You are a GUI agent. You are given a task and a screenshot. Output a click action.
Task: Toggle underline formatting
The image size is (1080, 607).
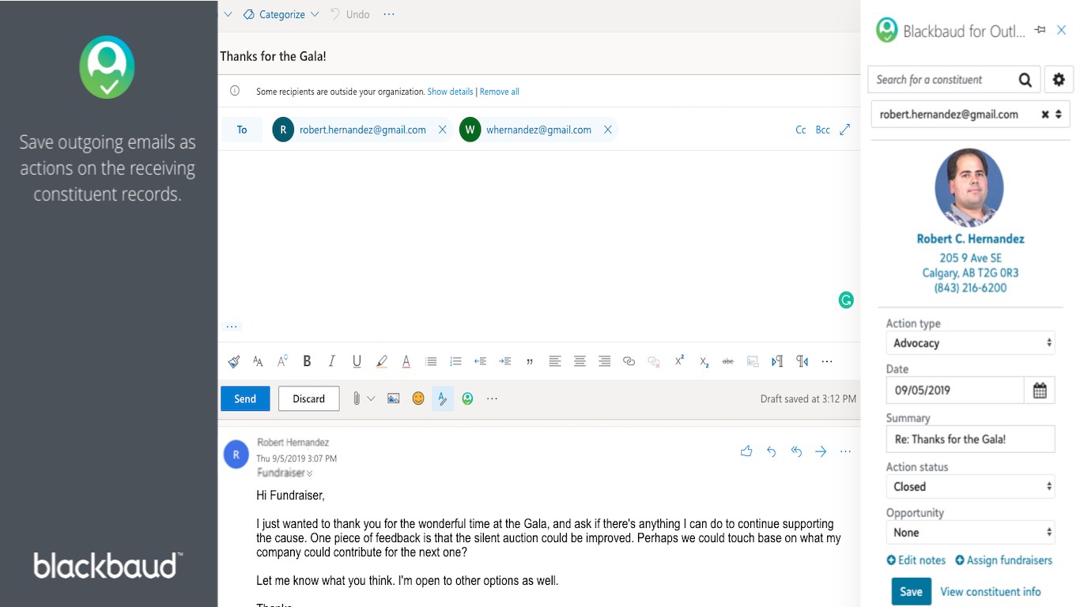point(357,361)
